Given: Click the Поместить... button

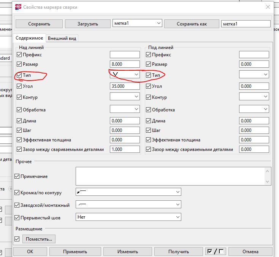Looking at the screenshot, I should 39,239.
